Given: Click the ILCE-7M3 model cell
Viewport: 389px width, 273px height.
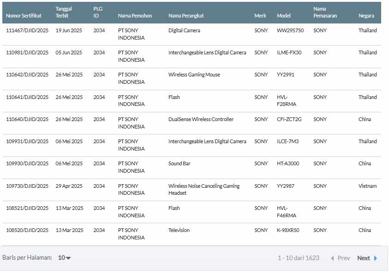Looking at the screenshot, I should tap(287, 141).
